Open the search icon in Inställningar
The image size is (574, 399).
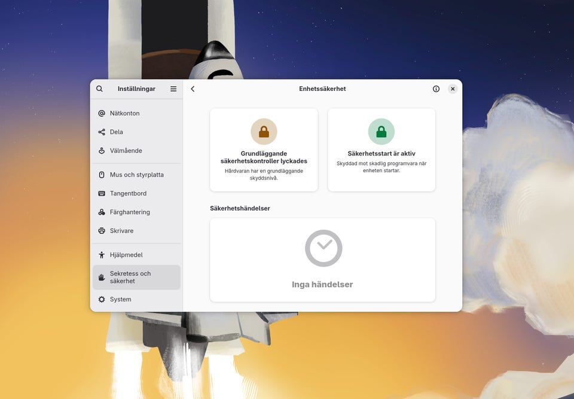point(99,89)
